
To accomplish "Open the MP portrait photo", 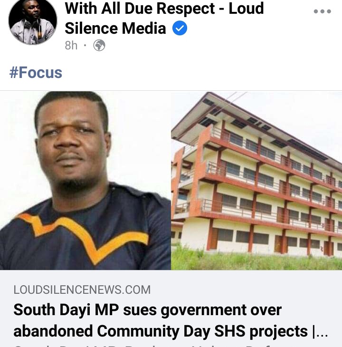I will [85, 180].
